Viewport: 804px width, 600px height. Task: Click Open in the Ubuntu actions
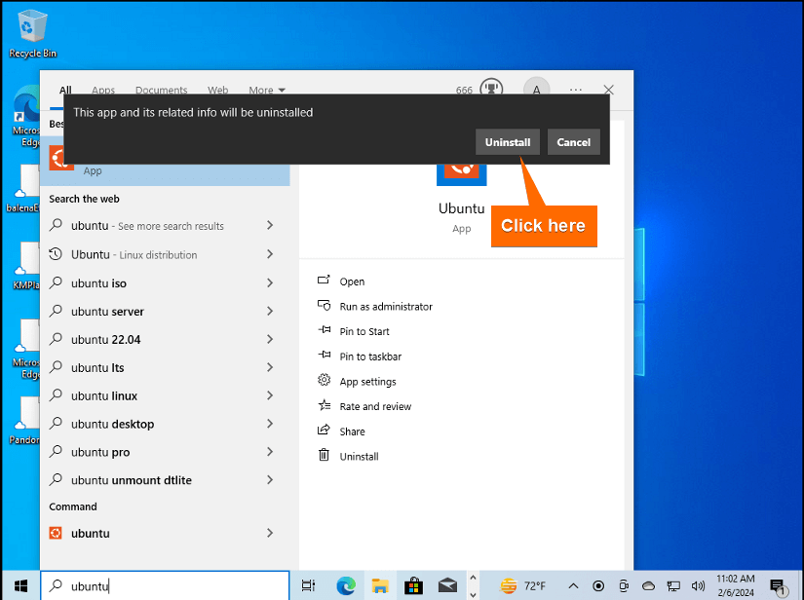352,281
